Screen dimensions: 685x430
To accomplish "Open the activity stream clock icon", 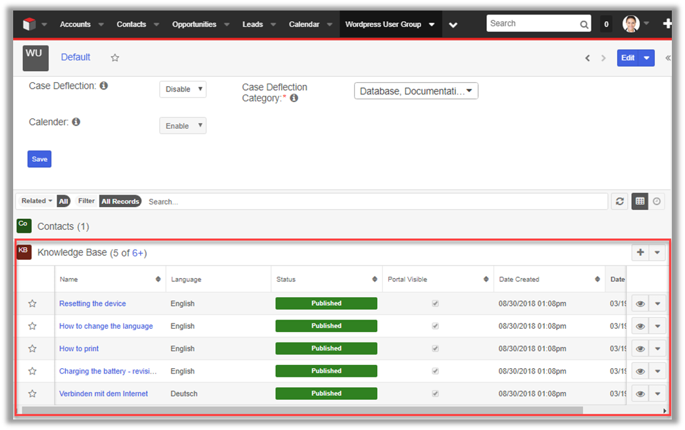I will [657, 202].
